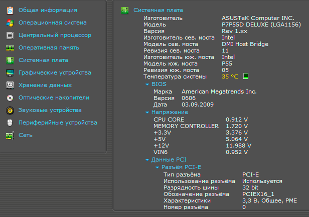This screenshot has width=309, height=217.
Task: Click the Используется slot usage value
Action: 262,181
